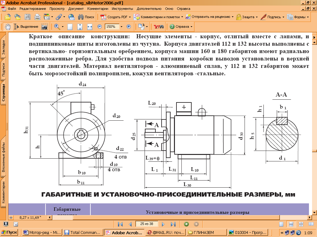Image resolution: width=317 pixels, height=237 pixels.
Task: Open the Файл menu
Action: (x=12, y=9)
